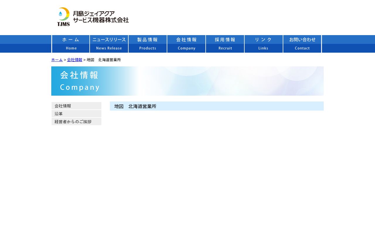Viewport: 375px width, 234px height.
Task: Open the お問い合わせ Contact navigation item
Action: pyautogui.click(x=302, y=44)
